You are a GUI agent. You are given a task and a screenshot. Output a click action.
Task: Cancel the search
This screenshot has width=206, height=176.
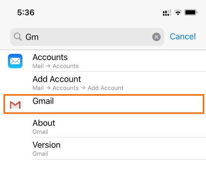pyautogui.click(x=183, y=37)
